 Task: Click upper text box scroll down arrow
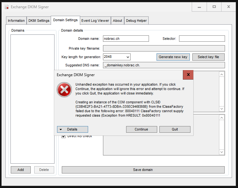(222, 109)
